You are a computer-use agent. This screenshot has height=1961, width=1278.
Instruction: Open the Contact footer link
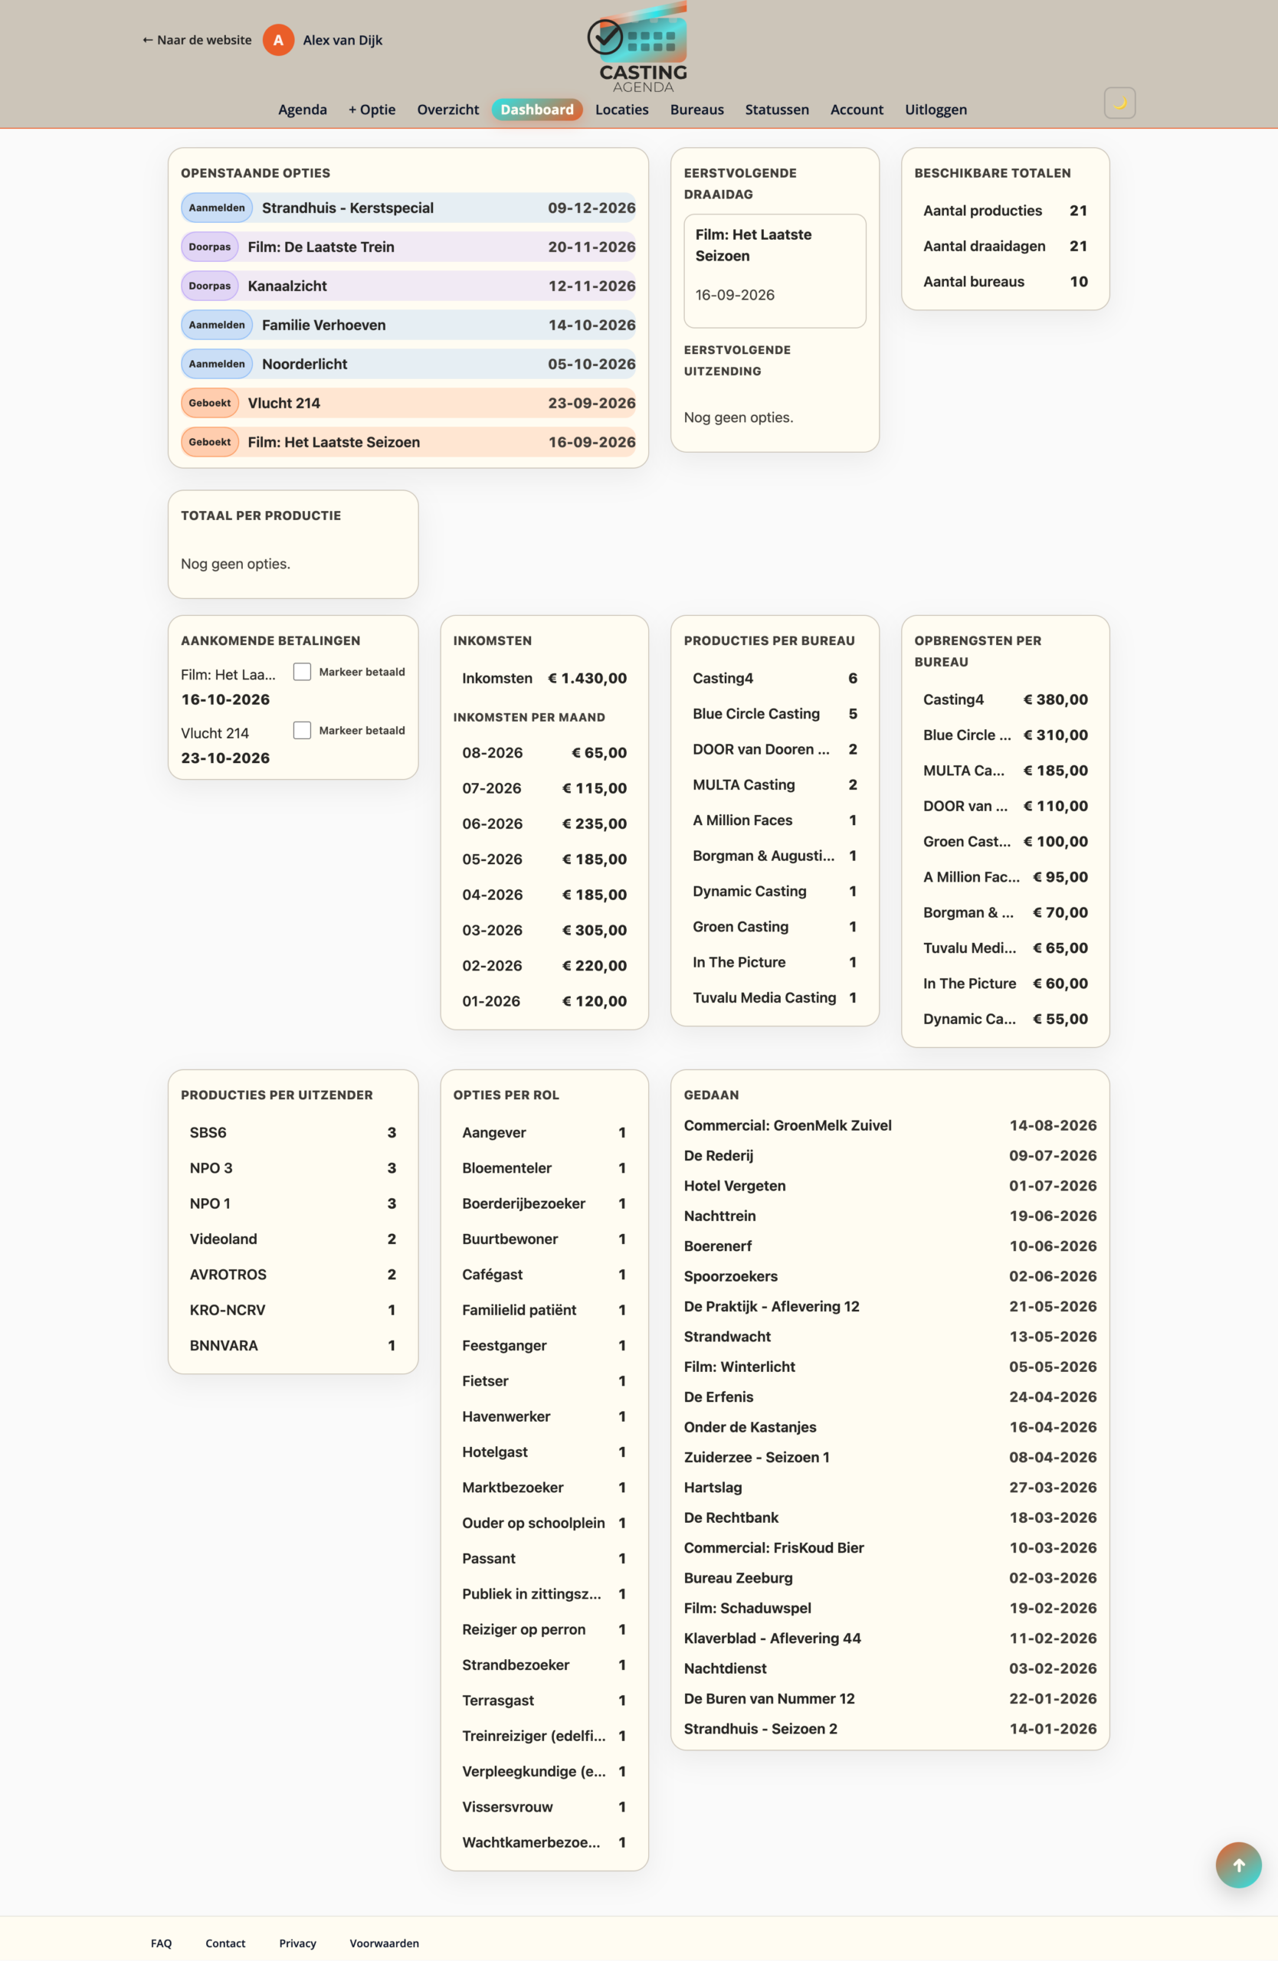click(x=225, y=1943)
